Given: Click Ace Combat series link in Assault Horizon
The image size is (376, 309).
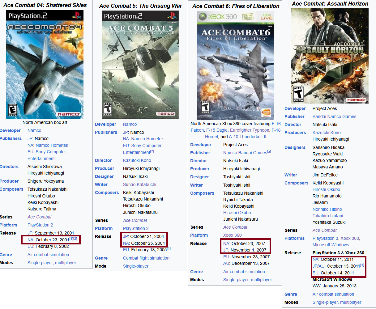Looking at the screenshot, I should [325, 230].
